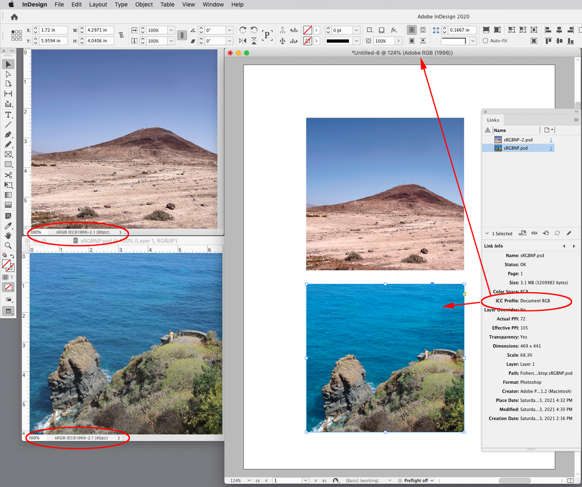Open the Preflight off dropdown
This screenshot has width=582, height=487.
(x=432, y=481)
